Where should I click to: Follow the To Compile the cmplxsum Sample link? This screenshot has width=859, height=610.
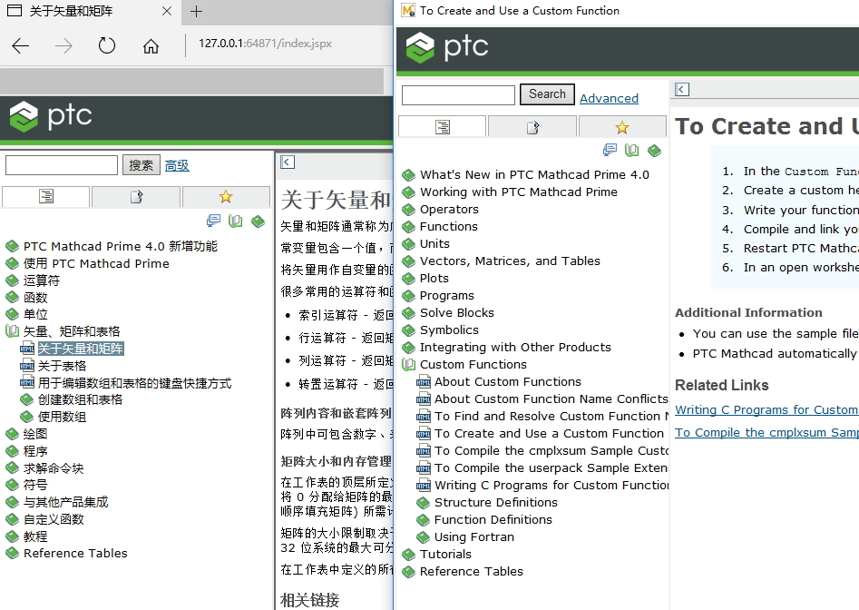tap(766, 432)
